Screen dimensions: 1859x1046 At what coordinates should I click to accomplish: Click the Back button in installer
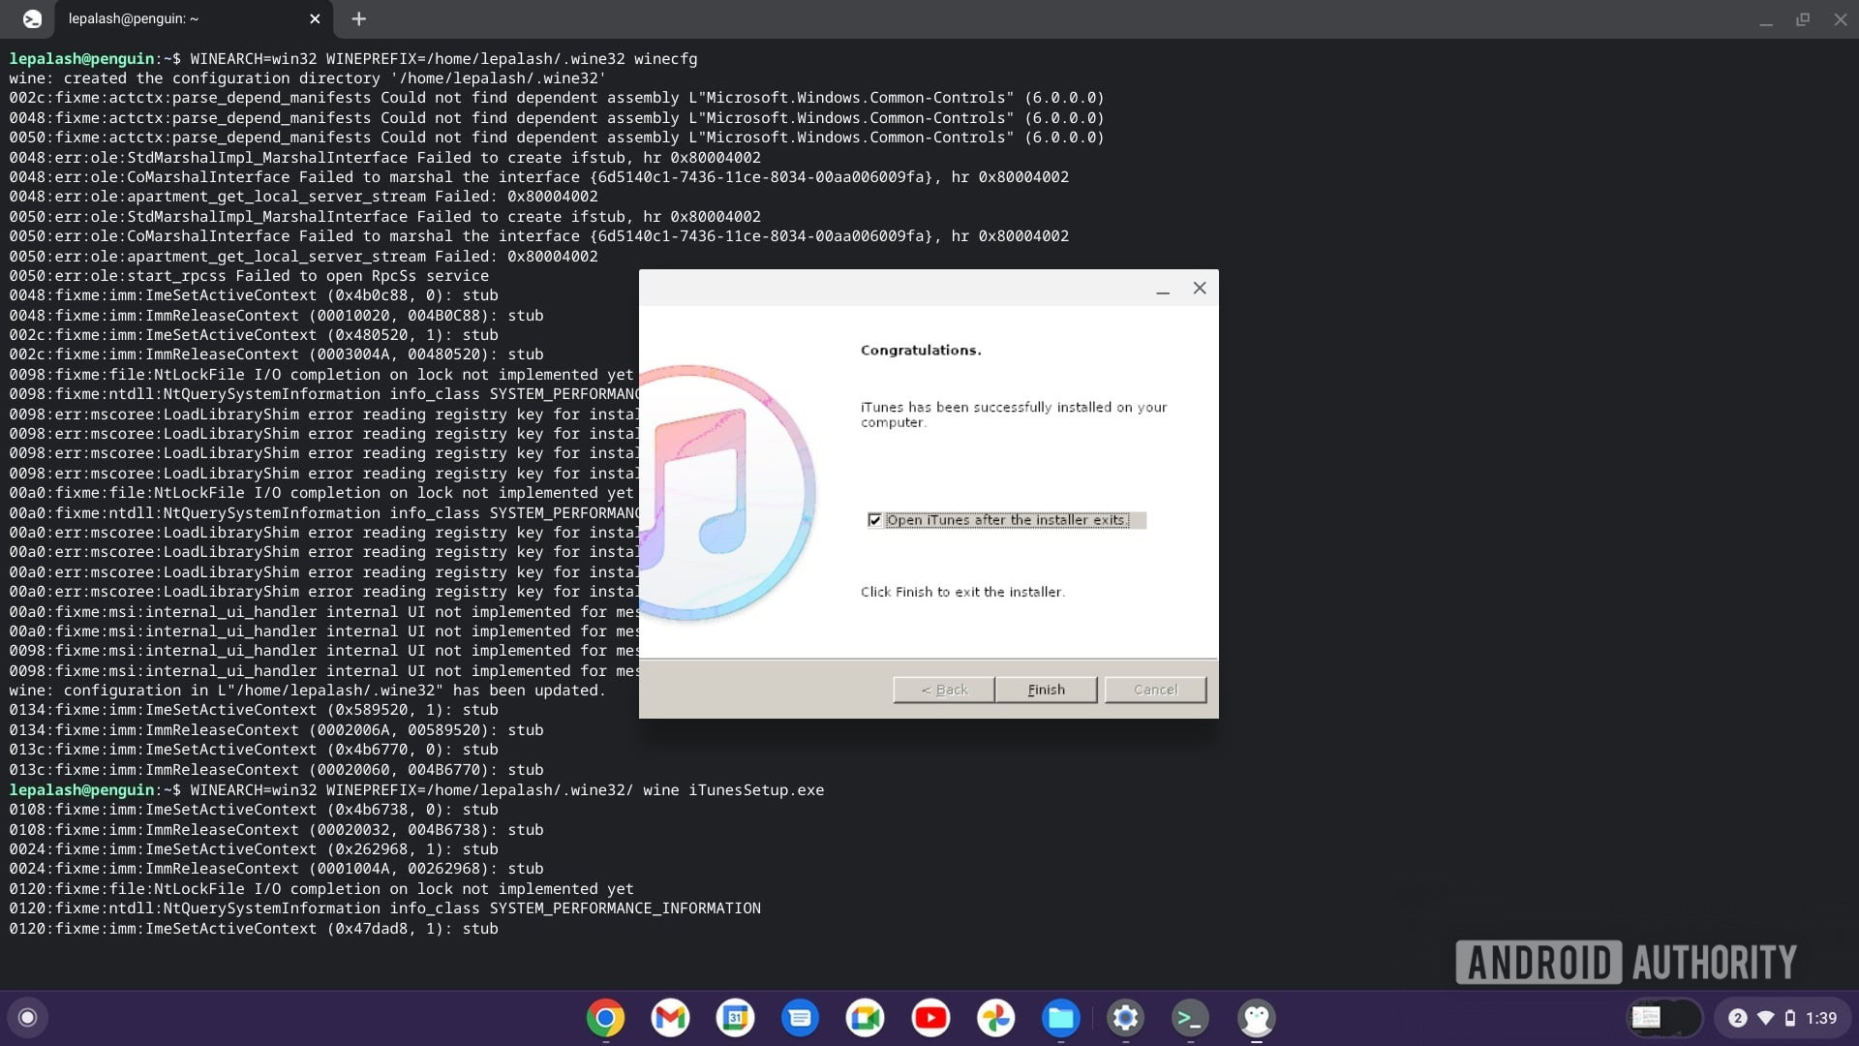point(944,690)
